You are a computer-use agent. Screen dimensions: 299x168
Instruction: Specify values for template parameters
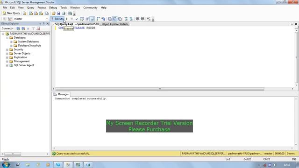coord(149,19)
